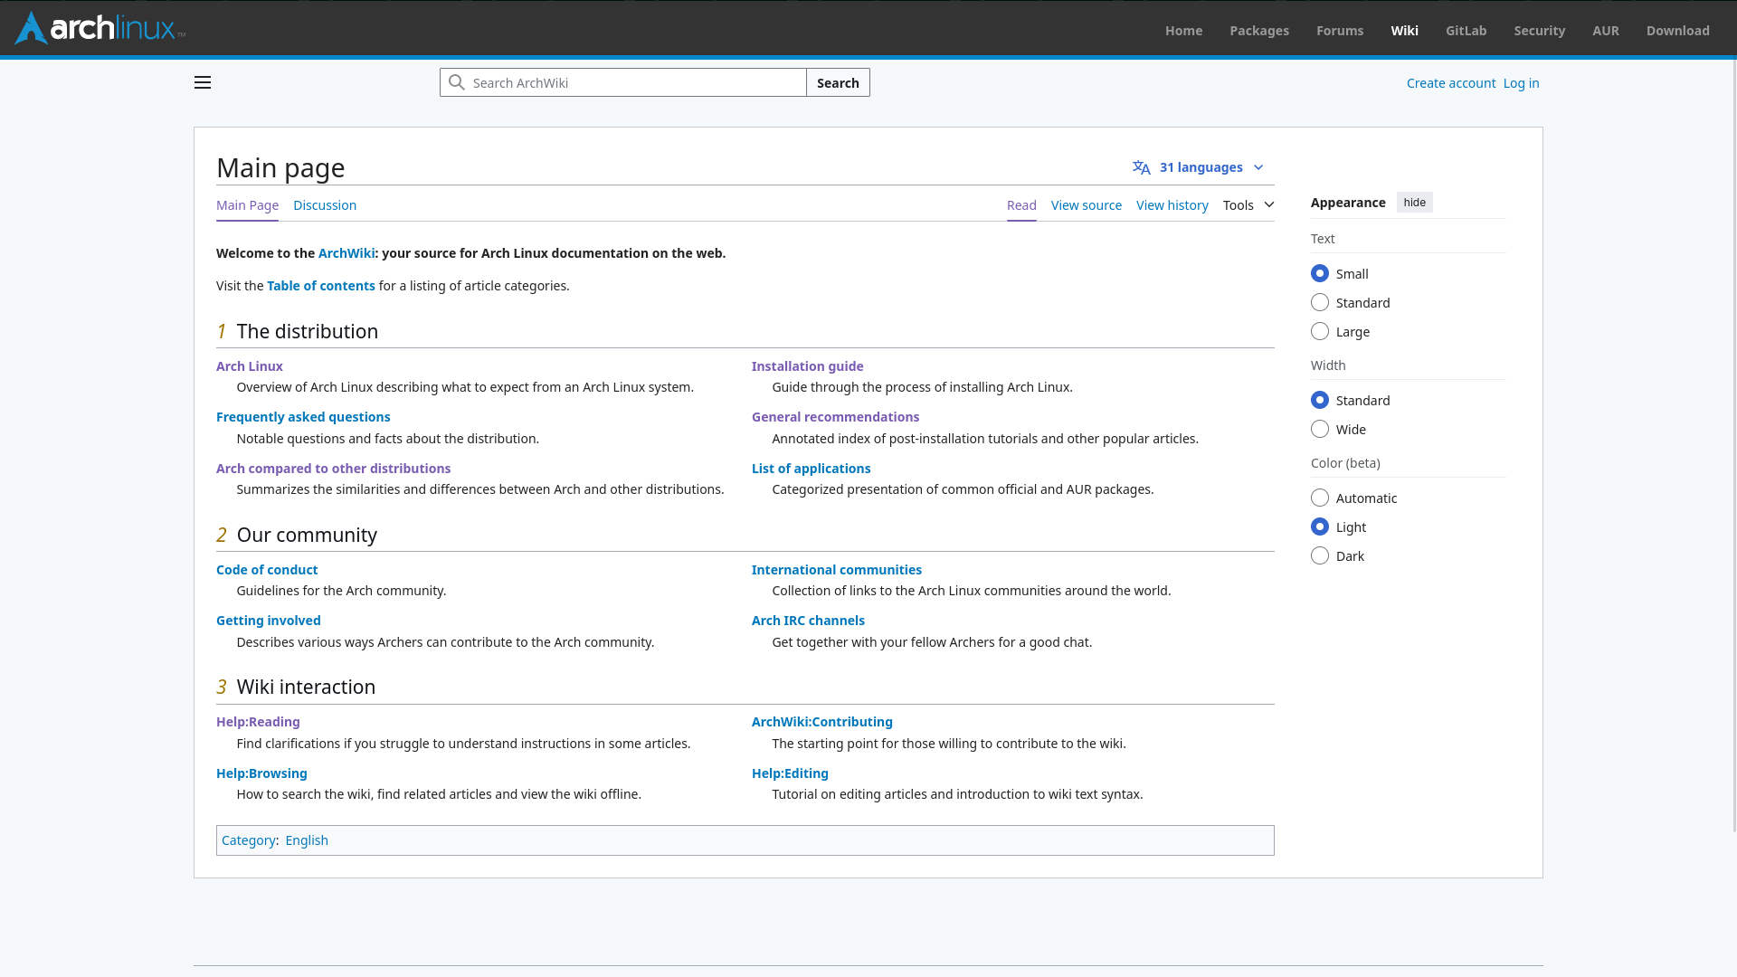Open AUR in top navigation
This screenshot has width=1737, height=977.
[1606, 30]
